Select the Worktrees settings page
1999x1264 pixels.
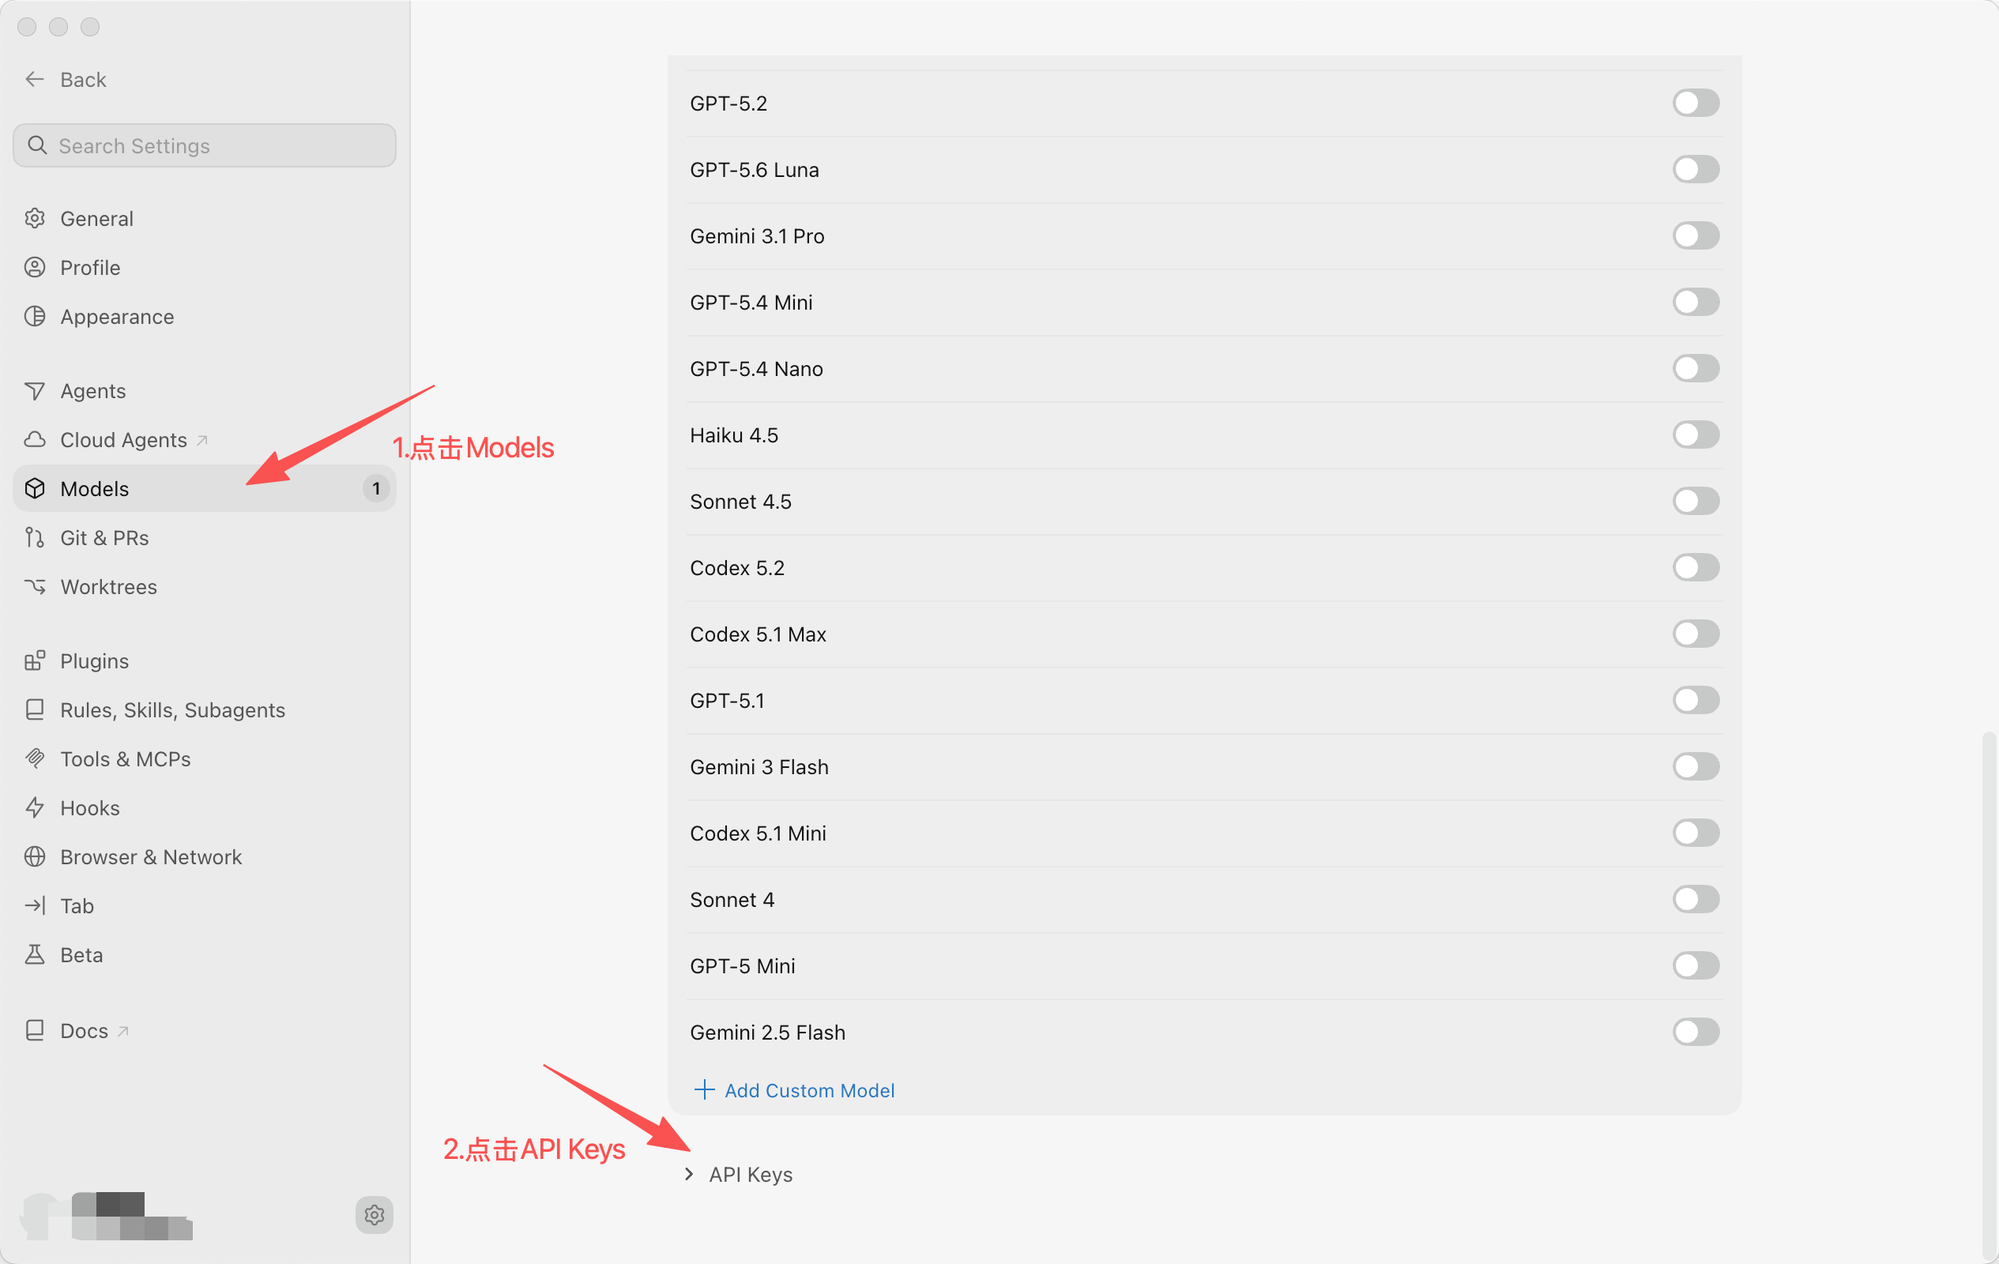click(204, 587)
